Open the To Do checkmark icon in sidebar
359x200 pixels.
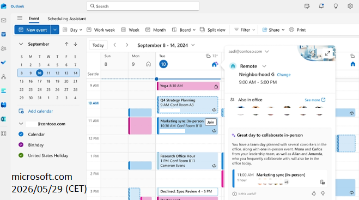coord(4,63)
